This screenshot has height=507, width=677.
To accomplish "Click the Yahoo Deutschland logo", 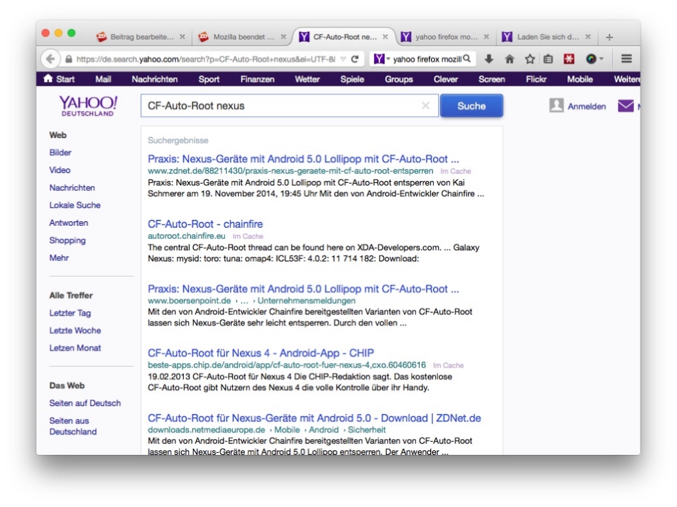I will coord(88,106).
